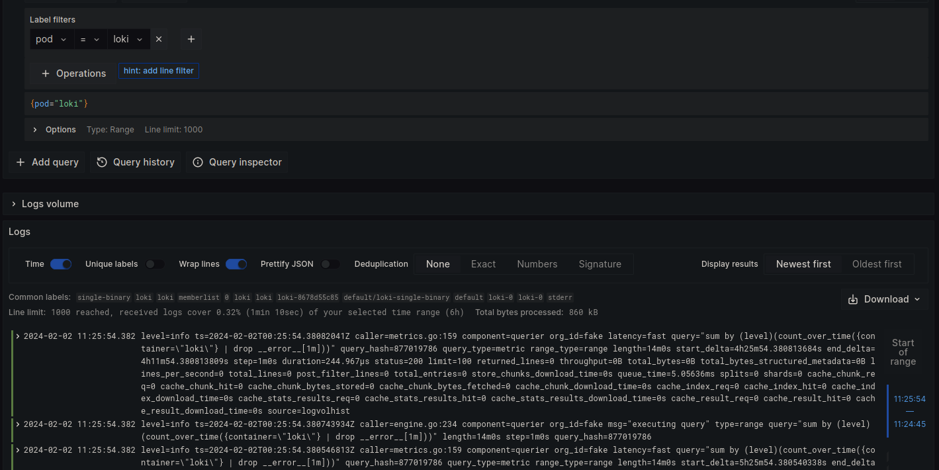Click the loki-8678d55c85 common label
This screenshot has height=470, width=939.
[x=308, y=298]
